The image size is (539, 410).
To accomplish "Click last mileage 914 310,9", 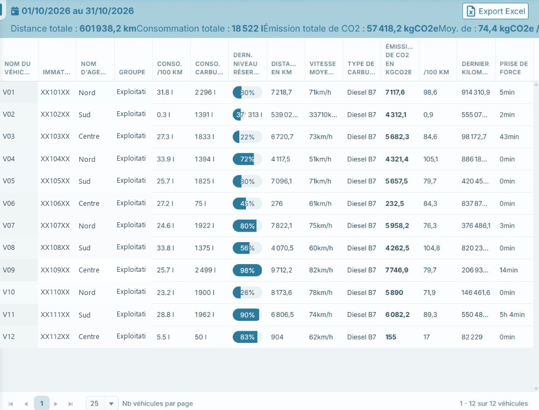I will point(475,92).
